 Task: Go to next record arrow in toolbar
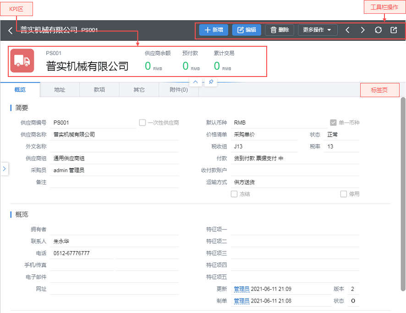click(x=362, y=30)
